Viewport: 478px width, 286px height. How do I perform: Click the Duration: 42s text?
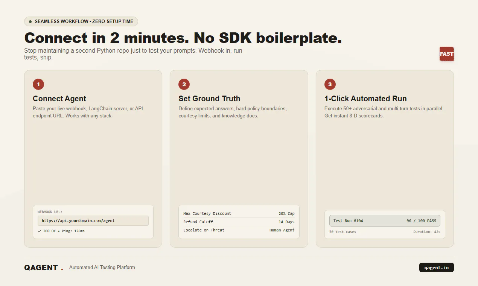[x=427, y=232]
